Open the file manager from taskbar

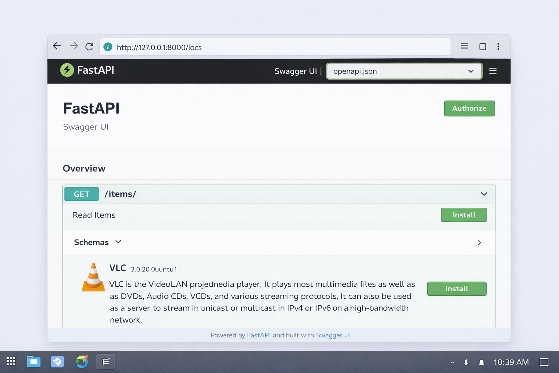coord(34,361)
